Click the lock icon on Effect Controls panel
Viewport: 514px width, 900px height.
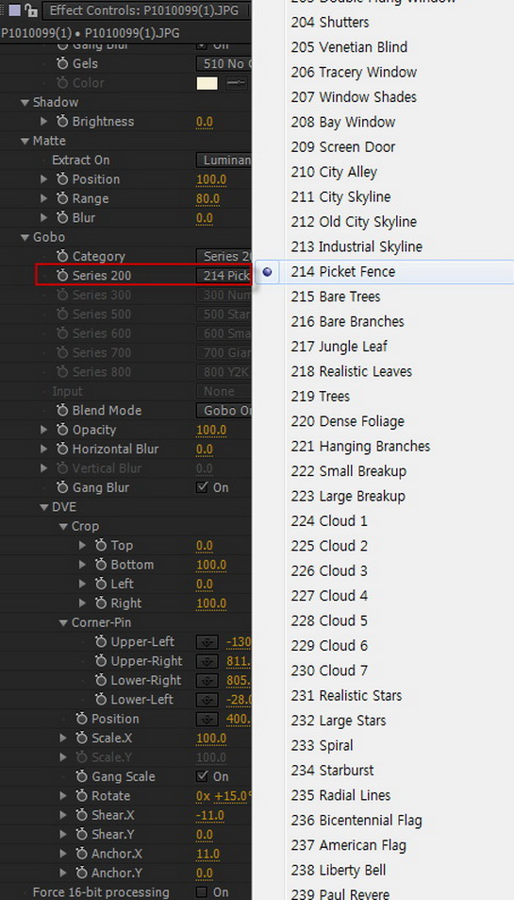(x=31, y=9)
